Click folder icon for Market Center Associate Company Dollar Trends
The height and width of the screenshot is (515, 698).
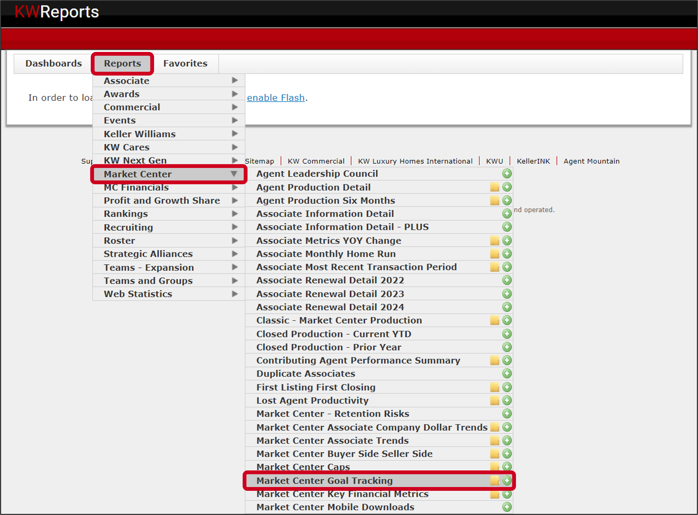pyautogui.click(x=494, y=427)
